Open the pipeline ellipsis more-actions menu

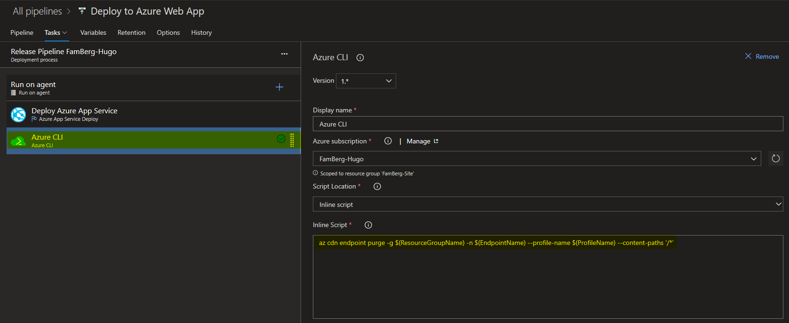pos(284,54)
